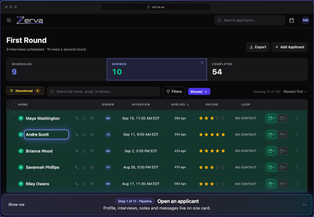Toggle Savannah Phillips's green status check

pos(21,167)
